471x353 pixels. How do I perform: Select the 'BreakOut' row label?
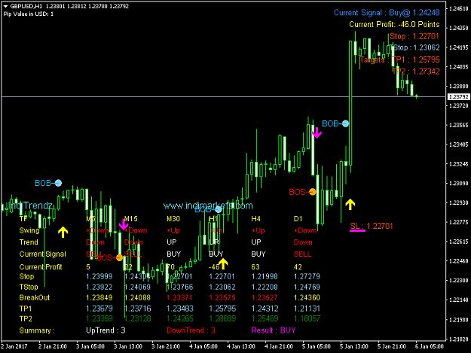(35, 297)
